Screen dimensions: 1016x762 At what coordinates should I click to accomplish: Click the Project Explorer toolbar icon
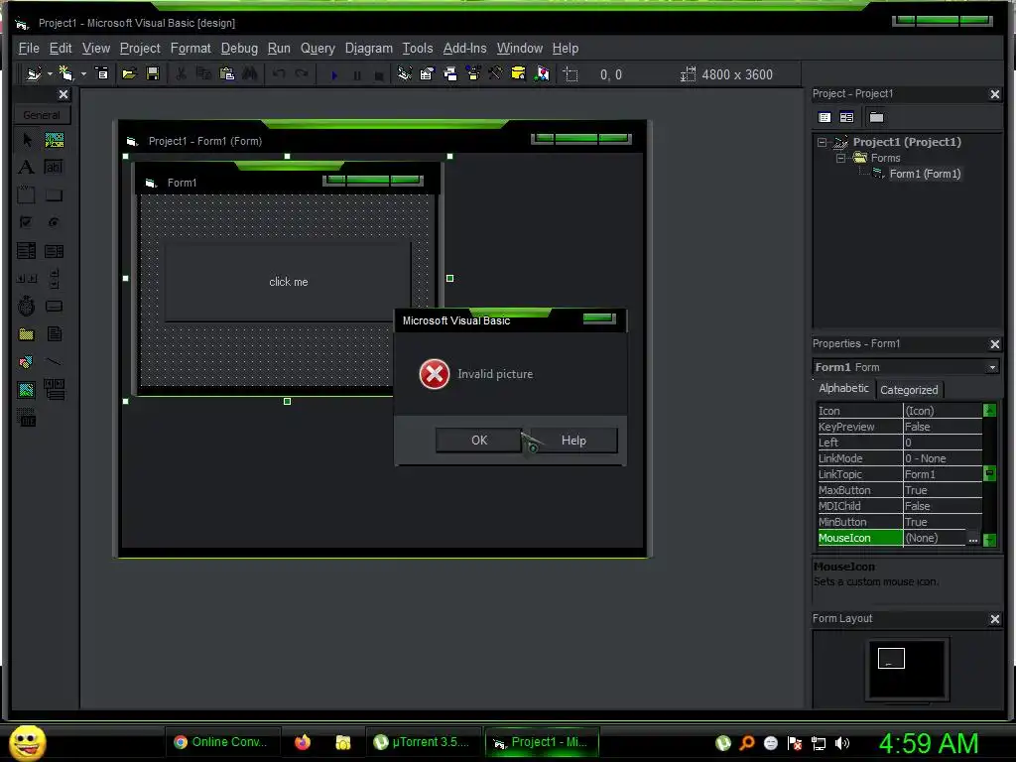pyautogui.click(x=405, y=73)
